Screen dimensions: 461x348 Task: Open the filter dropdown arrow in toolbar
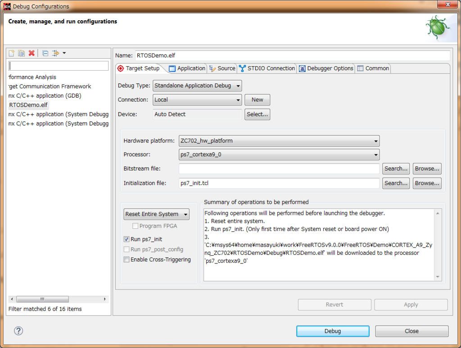[x=64, y=53]
